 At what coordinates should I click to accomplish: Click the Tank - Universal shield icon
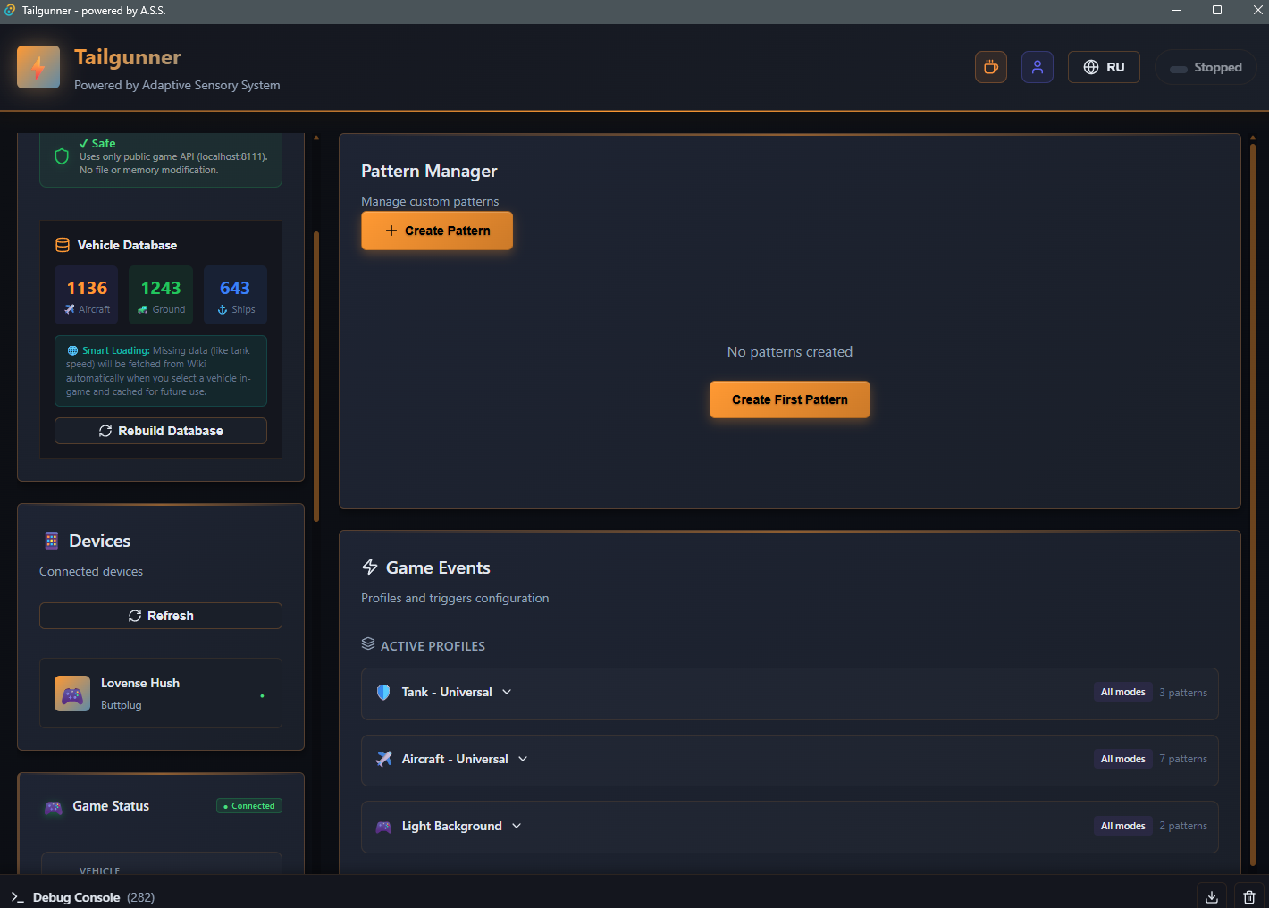point(383,692)
